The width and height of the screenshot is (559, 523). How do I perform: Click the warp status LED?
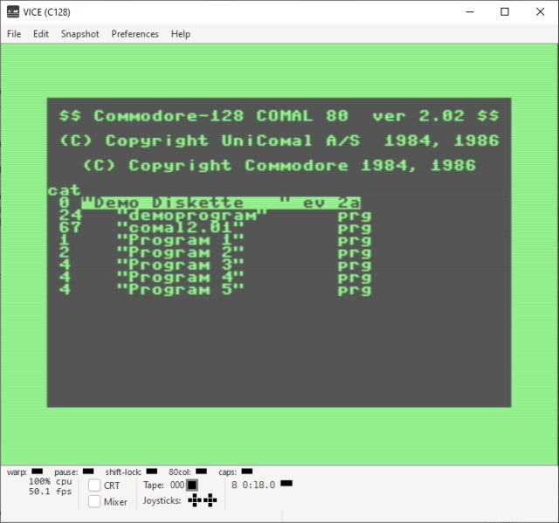tap(37, 471)
